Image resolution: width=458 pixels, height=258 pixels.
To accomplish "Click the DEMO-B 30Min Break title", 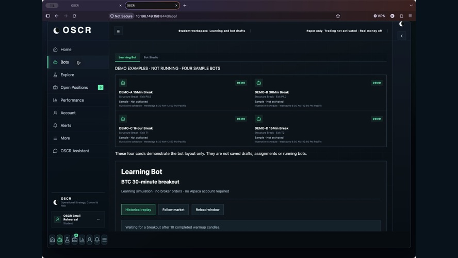I will pyautogui.click(x=272, y=92).
